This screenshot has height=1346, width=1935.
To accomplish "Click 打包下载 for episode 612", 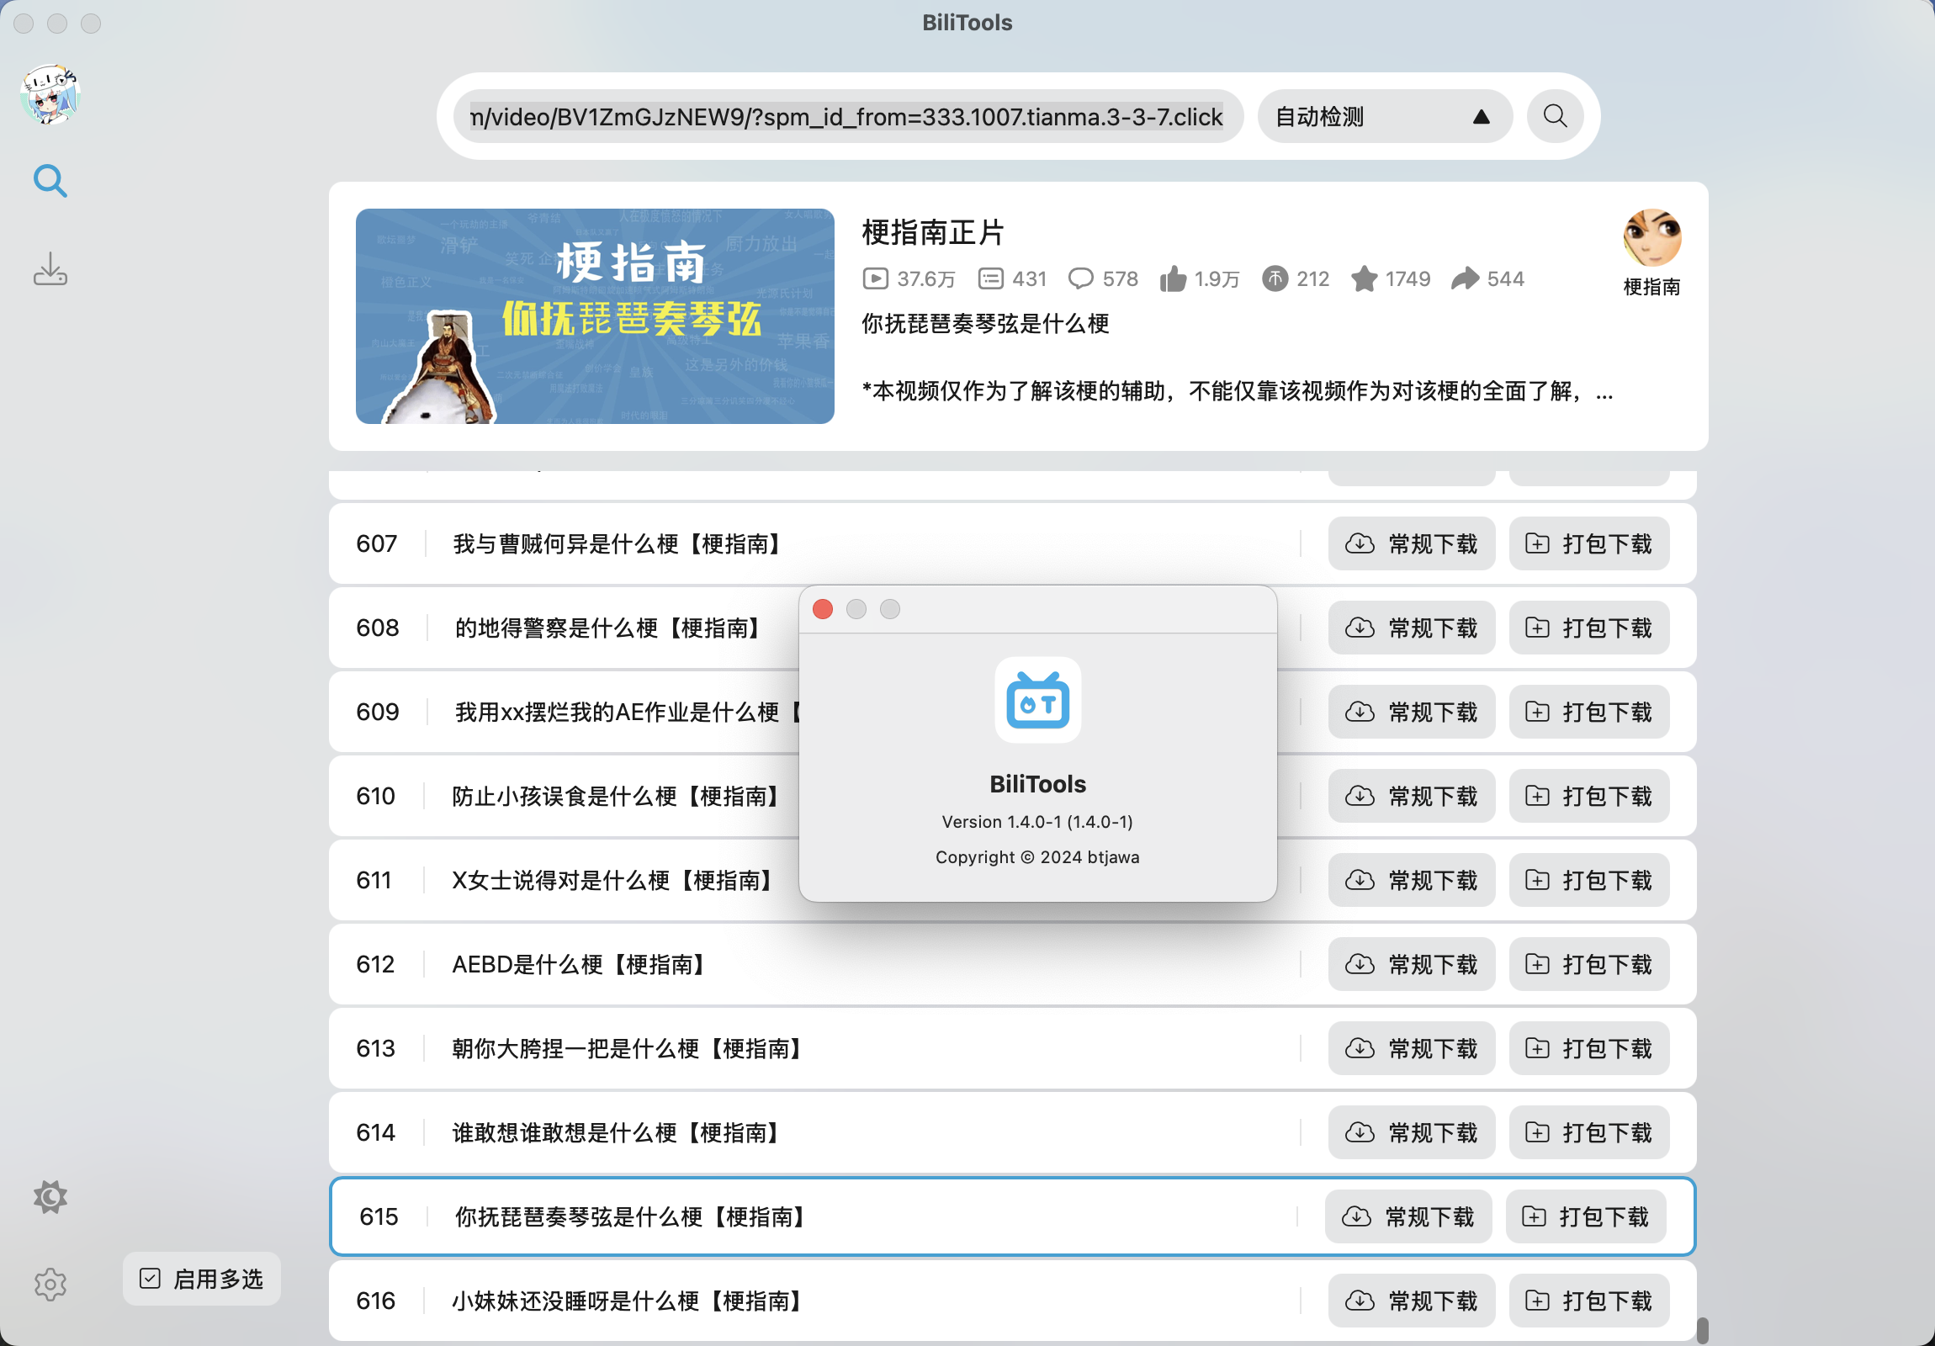I will click(1588, 964).
